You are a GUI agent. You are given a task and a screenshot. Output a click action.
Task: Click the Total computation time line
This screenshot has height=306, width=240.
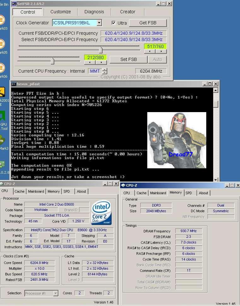click(x=77, y=154)
